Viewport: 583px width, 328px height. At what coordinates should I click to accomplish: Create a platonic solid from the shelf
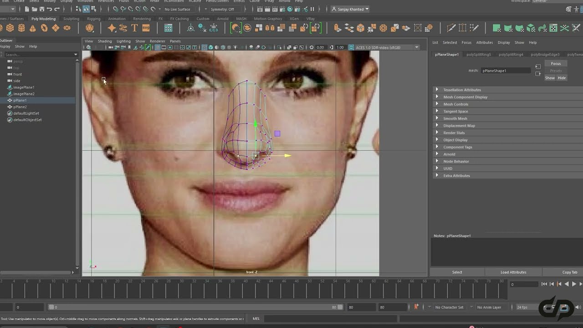(x=89, y=28)
